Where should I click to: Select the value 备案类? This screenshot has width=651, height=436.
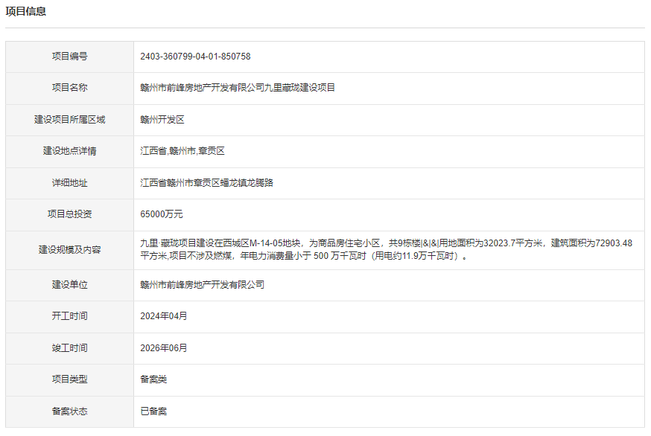coord(153,379)
